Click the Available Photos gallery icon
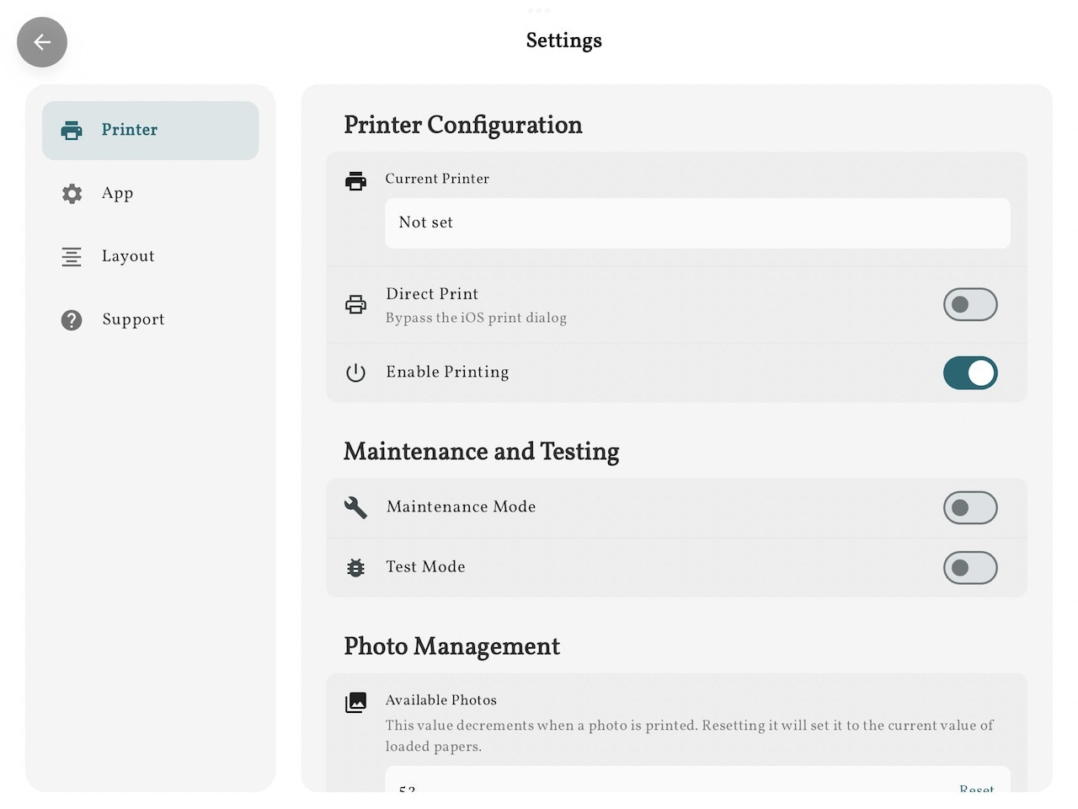 pos(356,702)
